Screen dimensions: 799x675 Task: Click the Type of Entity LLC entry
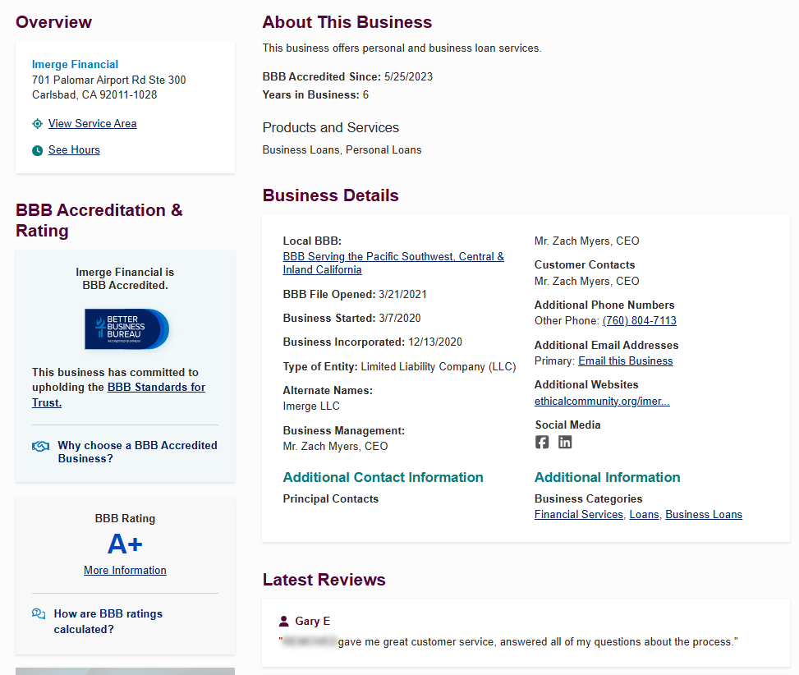399,366
